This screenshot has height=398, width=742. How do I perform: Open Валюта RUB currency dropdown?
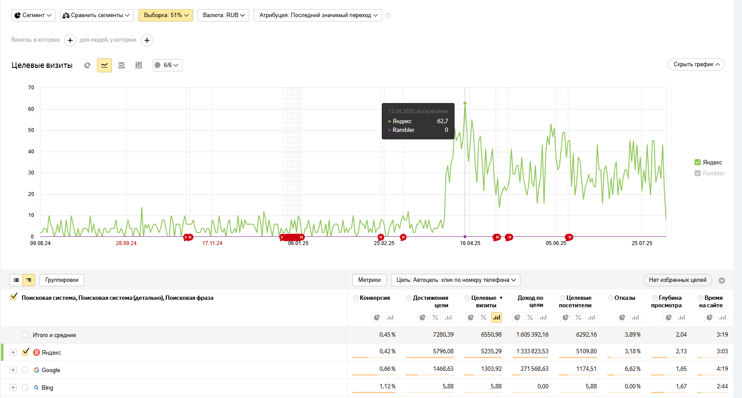[223, 15]
